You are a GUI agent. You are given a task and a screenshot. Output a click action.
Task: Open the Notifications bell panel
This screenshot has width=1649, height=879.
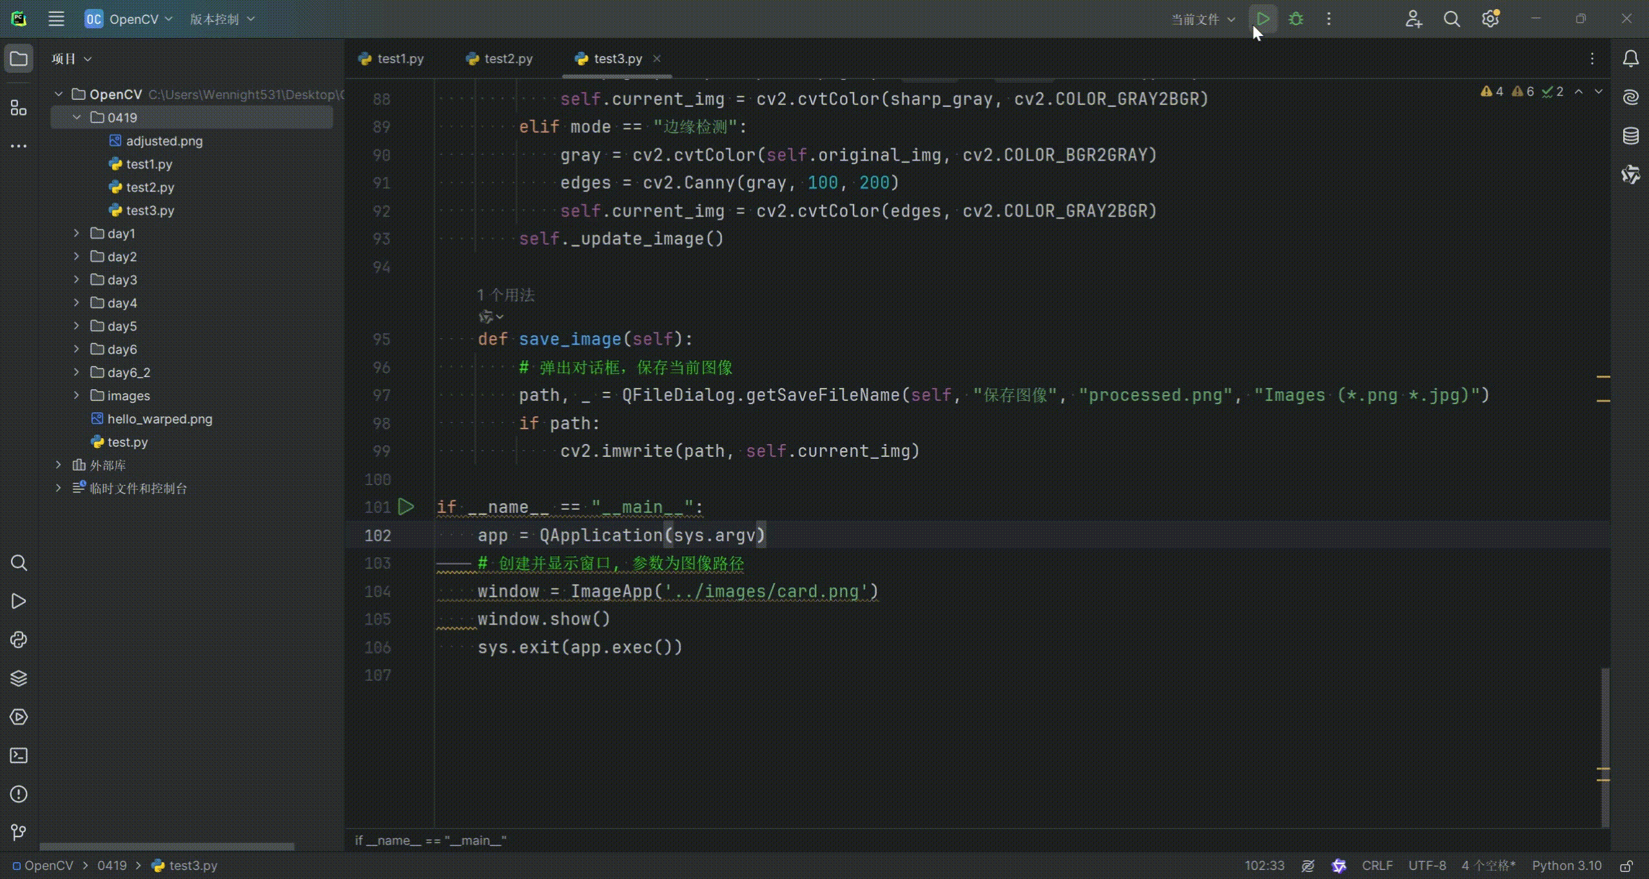click(1630, 59)
